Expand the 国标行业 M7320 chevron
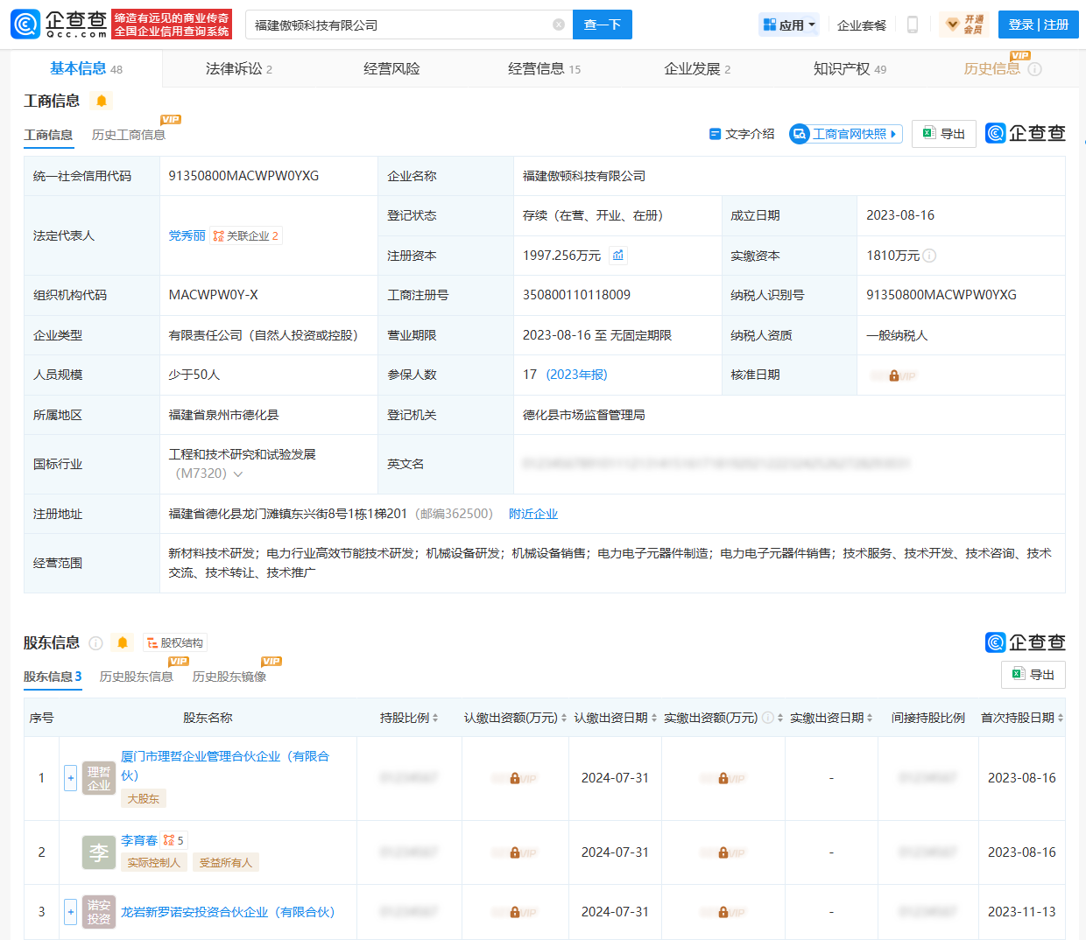1086x940 pixels. [238, 474]
